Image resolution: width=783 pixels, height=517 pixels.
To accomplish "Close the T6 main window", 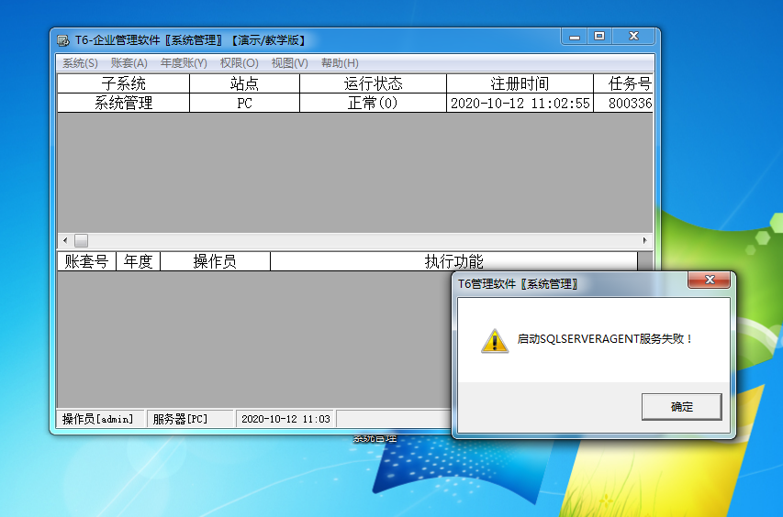I will click(x=633, y=37).
